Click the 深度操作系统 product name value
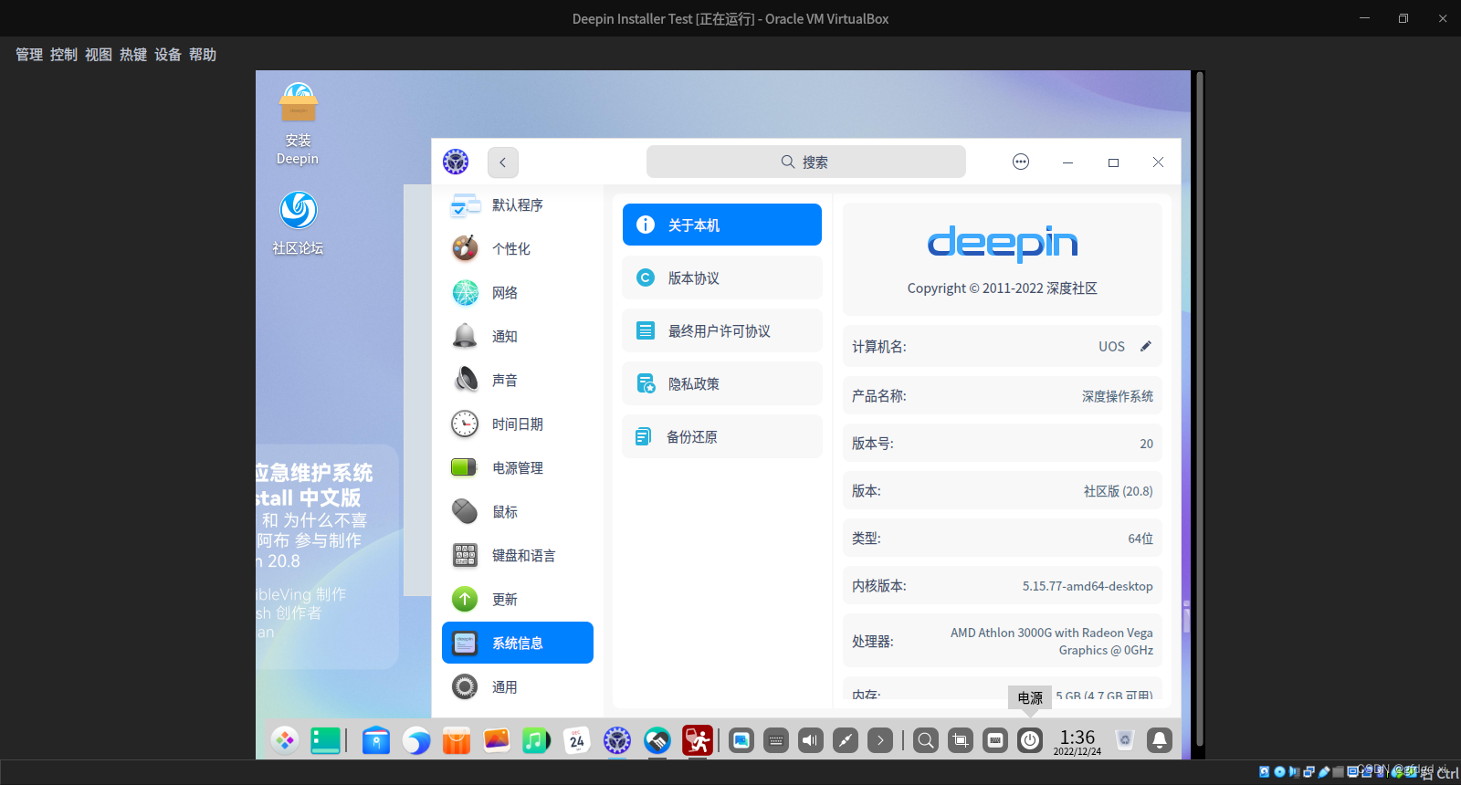The height and width of the screenshot is (785, 1461). [1118, 396]
